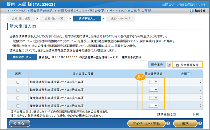Screen dimensions: 210x130
Task: Click the マイページへ登録 button
Action: (x=146, y=123)
